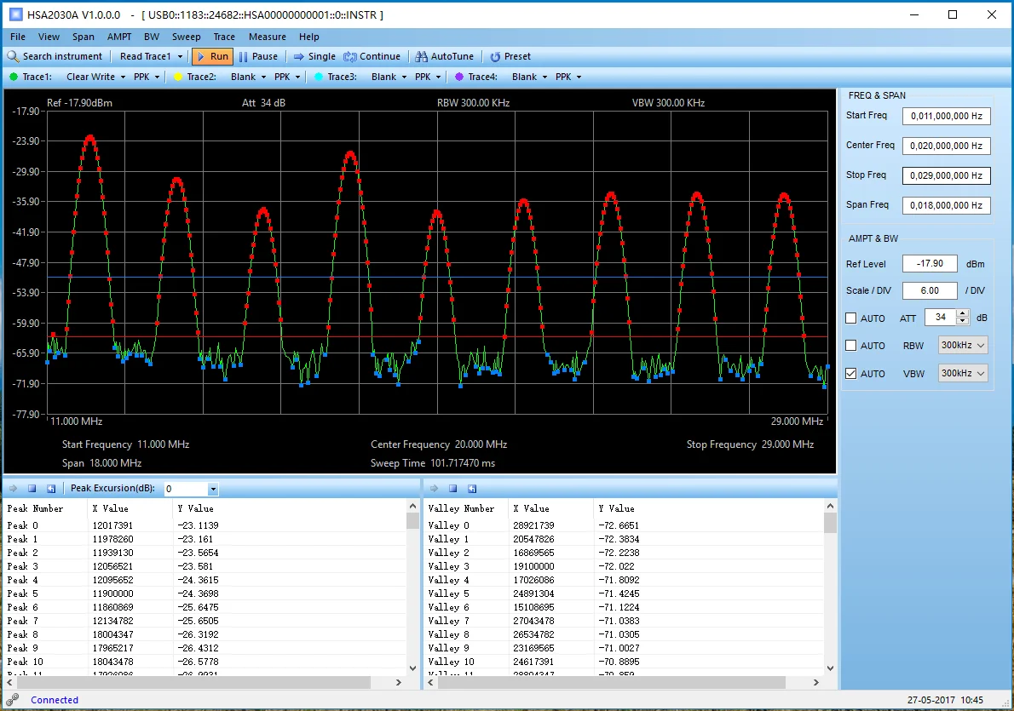The image size is (1014, 711).
Task: Click the Search instrument magnifier icon
Action: click(14, 56)
